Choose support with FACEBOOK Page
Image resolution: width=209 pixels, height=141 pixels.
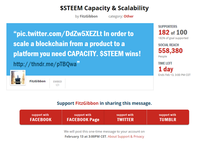(83, 117)
